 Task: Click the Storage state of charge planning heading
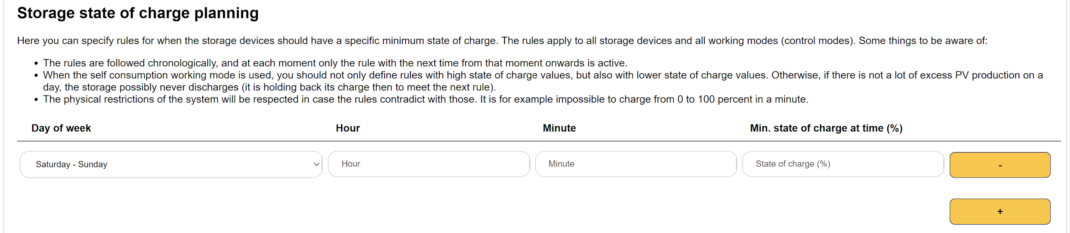(x=138, y=13)
